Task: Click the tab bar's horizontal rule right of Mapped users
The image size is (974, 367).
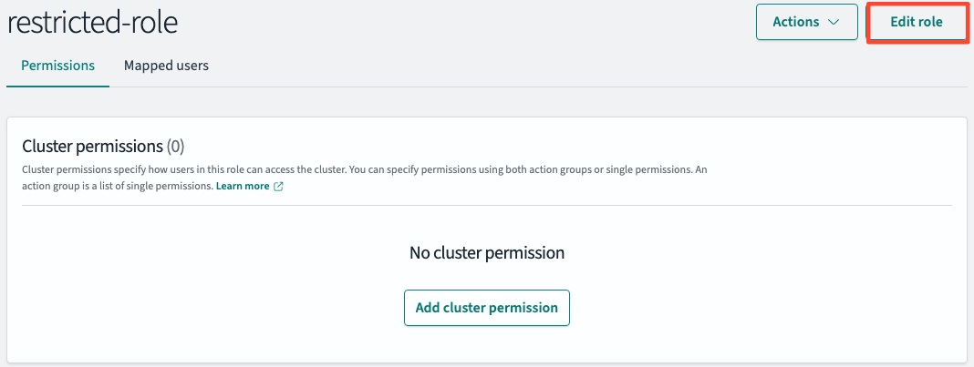Action: pos(590,87)
